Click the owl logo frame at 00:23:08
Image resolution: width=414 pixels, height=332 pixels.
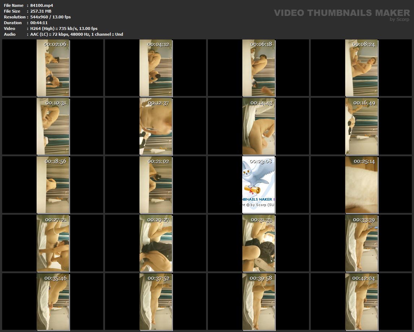point(259,185)
